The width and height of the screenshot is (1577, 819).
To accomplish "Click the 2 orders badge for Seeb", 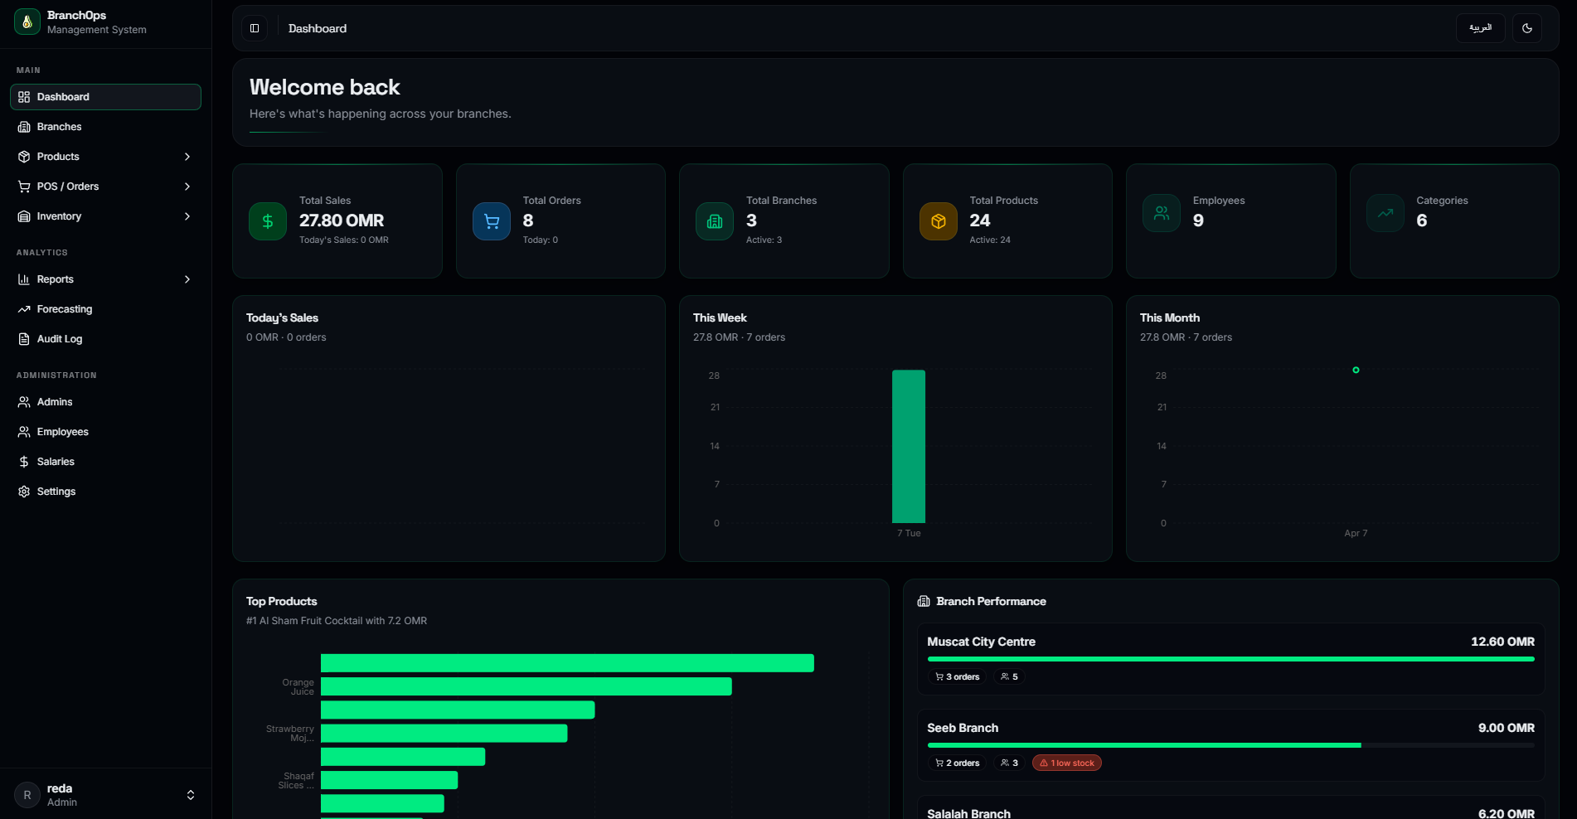I will tap(958, 763).
